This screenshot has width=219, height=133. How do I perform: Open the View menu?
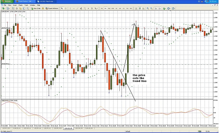click(x=9, y=5)
